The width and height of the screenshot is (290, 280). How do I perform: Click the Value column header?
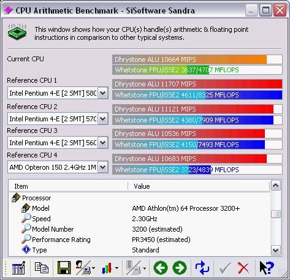[199, 186]
